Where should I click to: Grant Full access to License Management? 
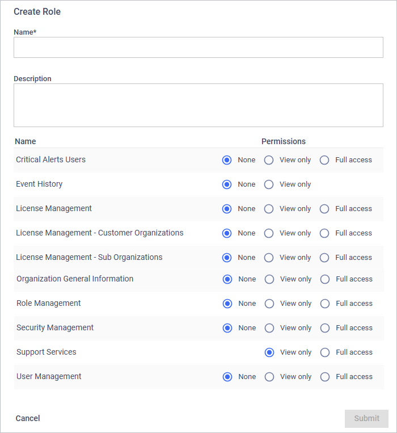tap(324, 209)
